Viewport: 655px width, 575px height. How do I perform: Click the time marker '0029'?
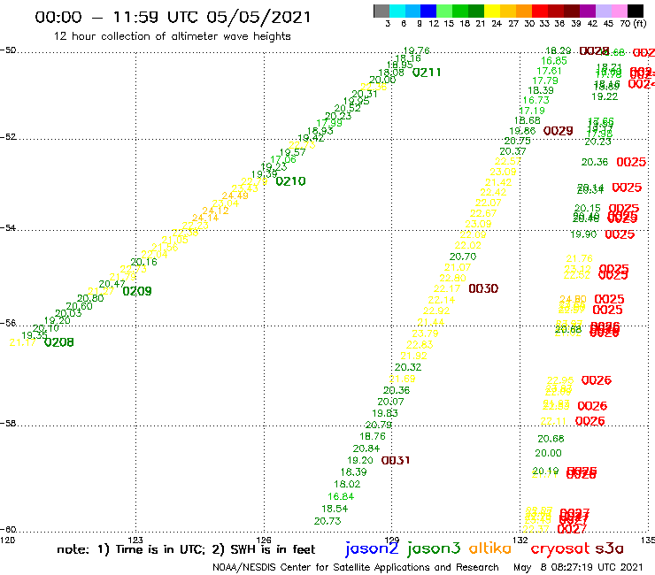coord(559,131)
